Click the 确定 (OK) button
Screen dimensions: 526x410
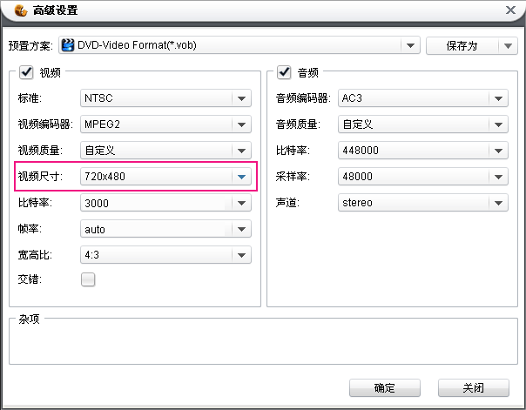point(384,388)
